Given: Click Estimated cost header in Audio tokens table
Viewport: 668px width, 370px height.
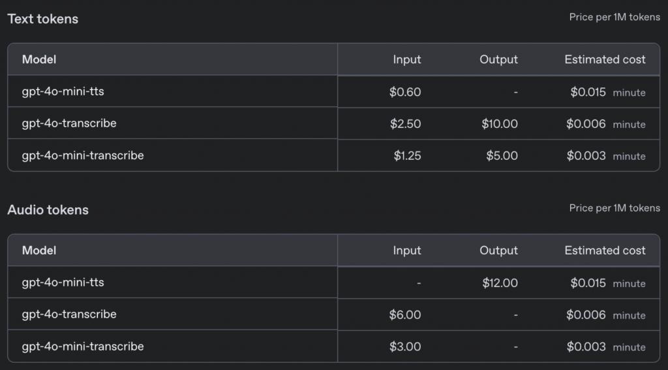Looking at the screenshot, I should coord(605,251).
